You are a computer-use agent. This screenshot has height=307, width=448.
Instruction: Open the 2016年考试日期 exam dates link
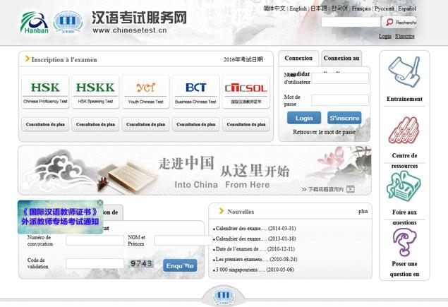point(243,59)
